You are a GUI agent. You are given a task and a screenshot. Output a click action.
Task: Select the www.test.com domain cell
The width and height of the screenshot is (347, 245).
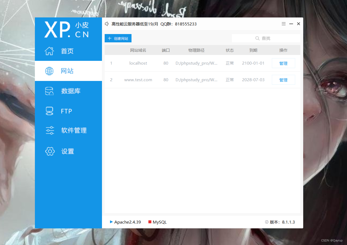138,80
